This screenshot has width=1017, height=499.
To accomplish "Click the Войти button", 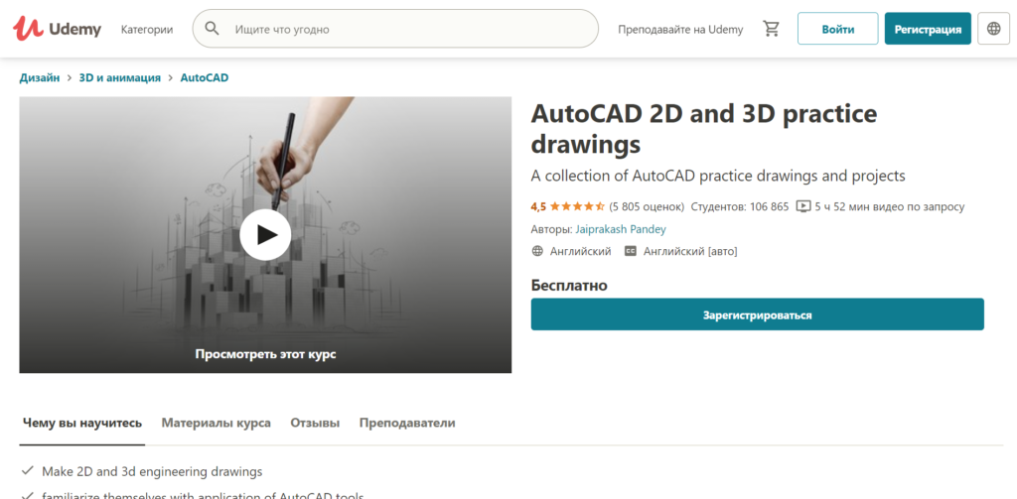I will 837,29.
